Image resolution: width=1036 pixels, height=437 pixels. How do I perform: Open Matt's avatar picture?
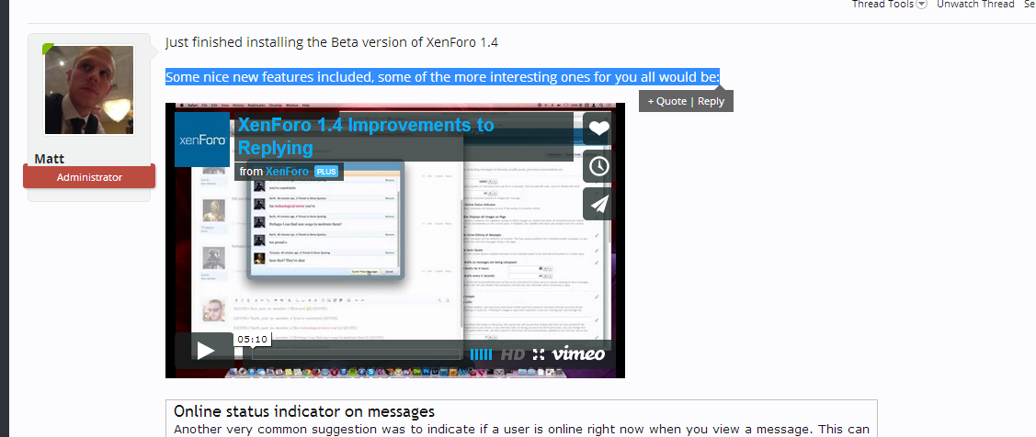89,90
